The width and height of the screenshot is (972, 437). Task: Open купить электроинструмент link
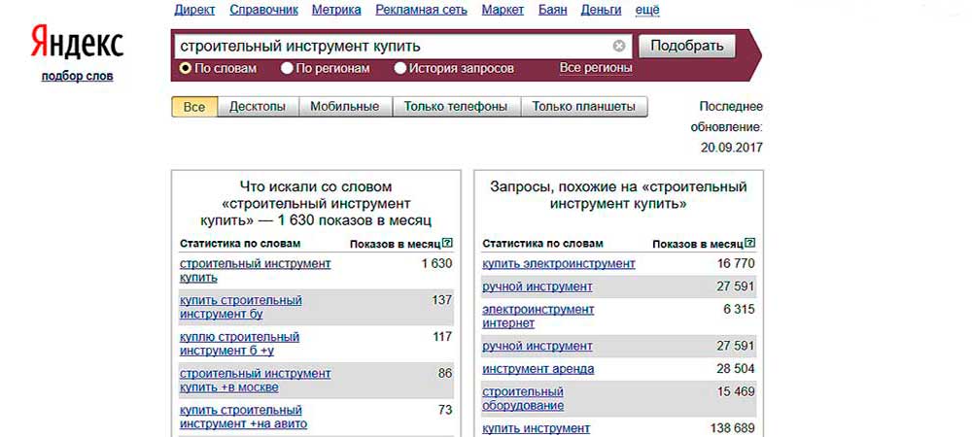coord(559,264)
